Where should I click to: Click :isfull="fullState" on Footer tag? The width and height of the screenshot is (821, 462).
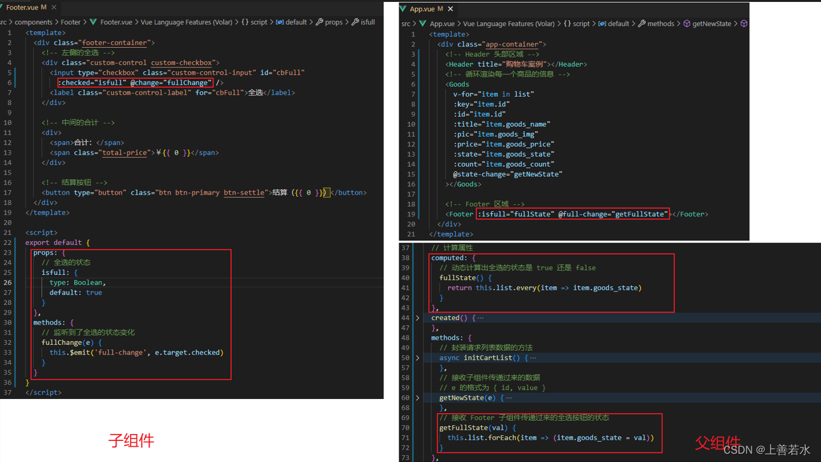point(516,214)
